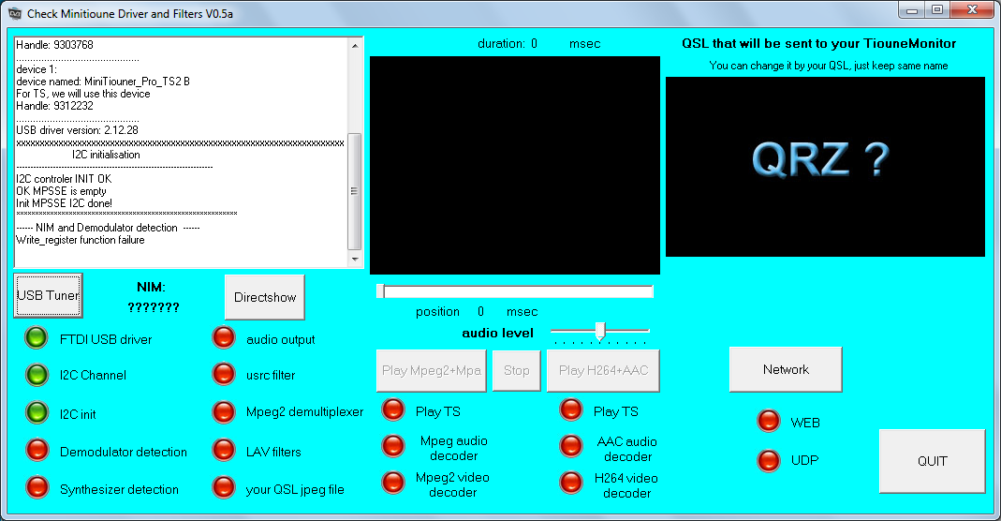
Task: Click the Synthesizer detection red indicator
Action: pyautogui.click(x=37, y=488)
